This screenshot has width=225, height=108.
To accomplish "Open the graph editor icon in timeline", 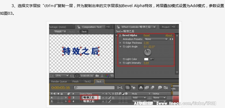I will [166, 88].
